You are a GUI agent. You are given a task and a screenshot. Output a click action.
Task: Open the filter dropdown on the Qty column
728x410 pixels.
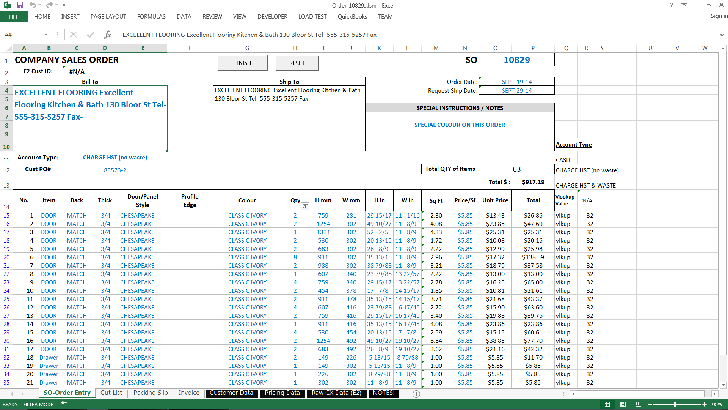click(305, 207)
